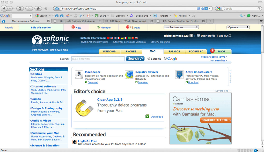Open the Bookmarks dropdown arrow in Google Toolbar

[150, 16]
